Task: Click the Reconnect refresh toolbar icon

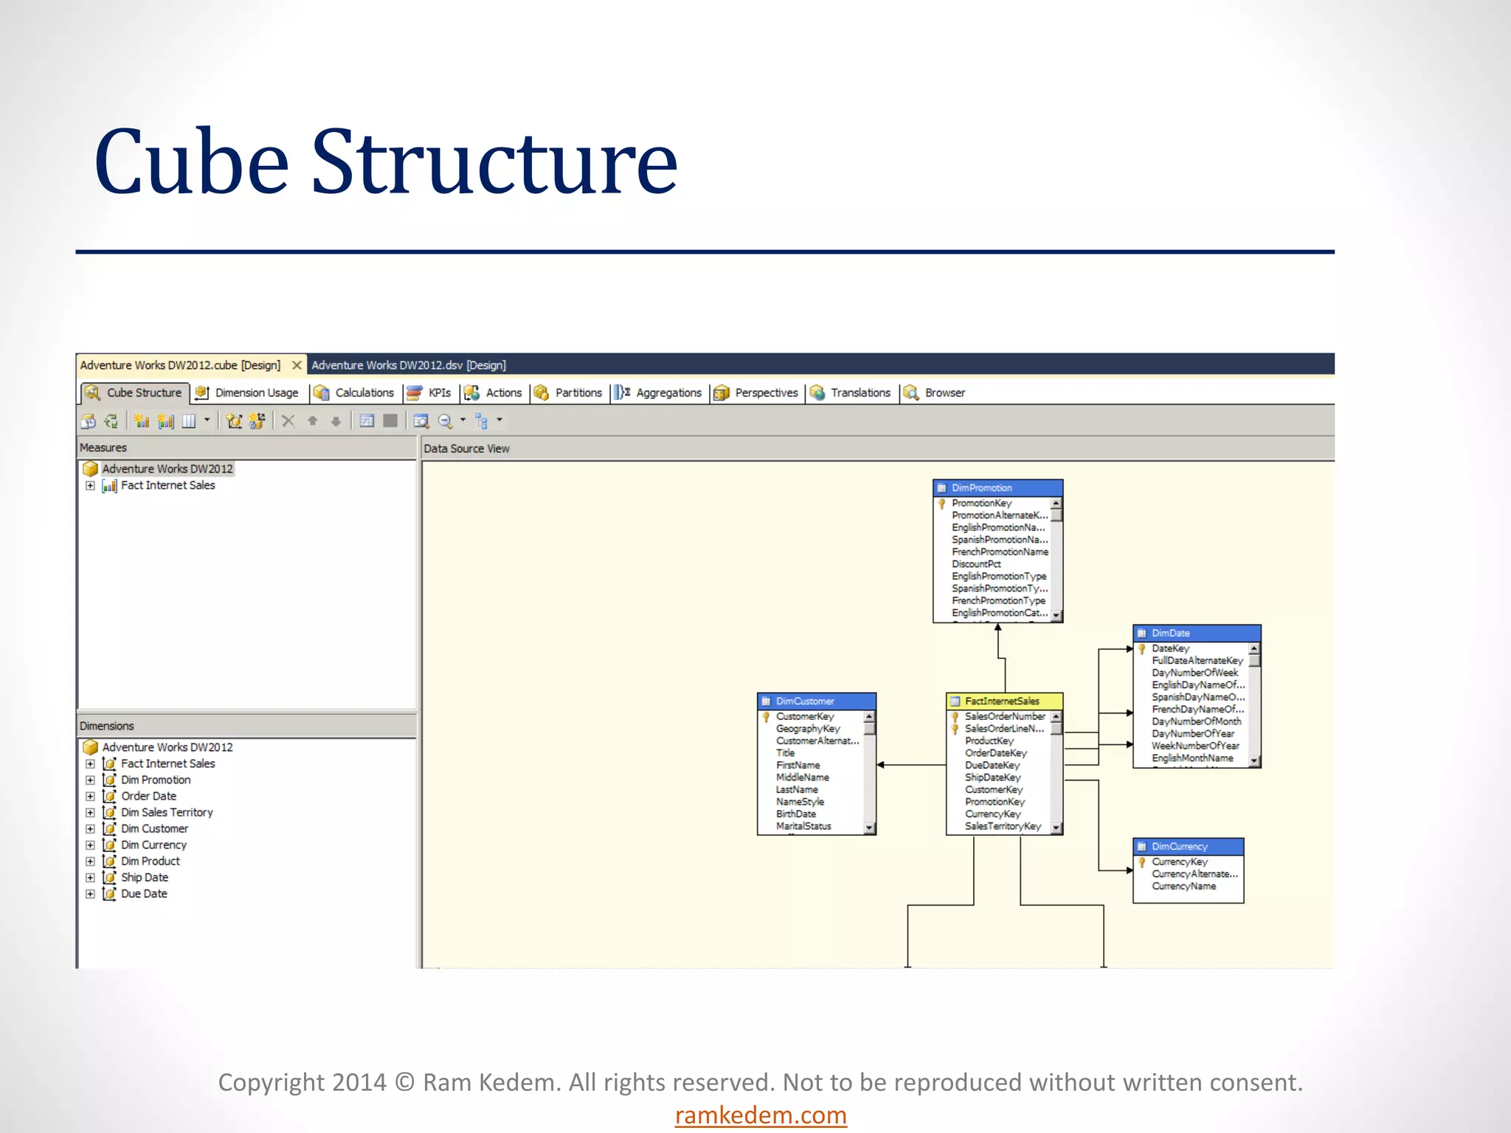Action: coord(111,421)
